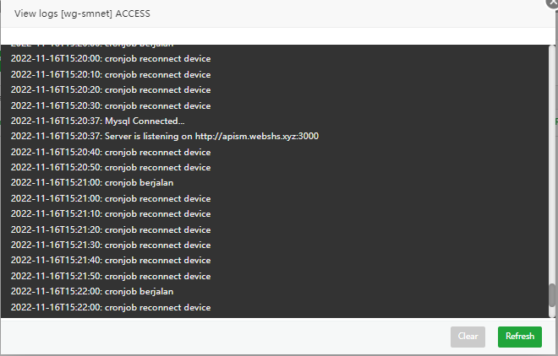This screenshot has height=356, width=558.
Task: Click the 15:20:20 reconnect device log line
Action: (110, 89)
